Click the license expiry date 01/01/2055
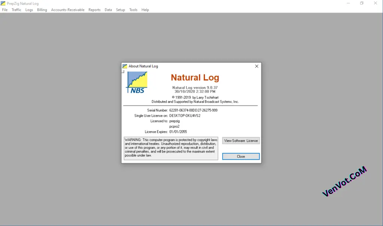383x226 pixels. (178, 132)
